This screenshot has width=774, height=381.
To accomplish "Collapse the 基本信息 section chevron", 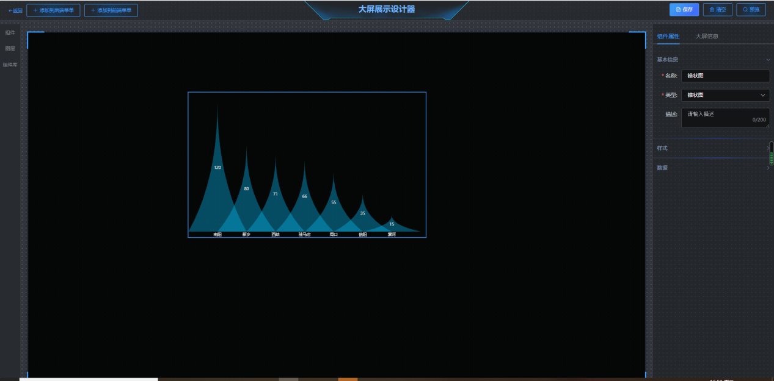I will point(768,60).
